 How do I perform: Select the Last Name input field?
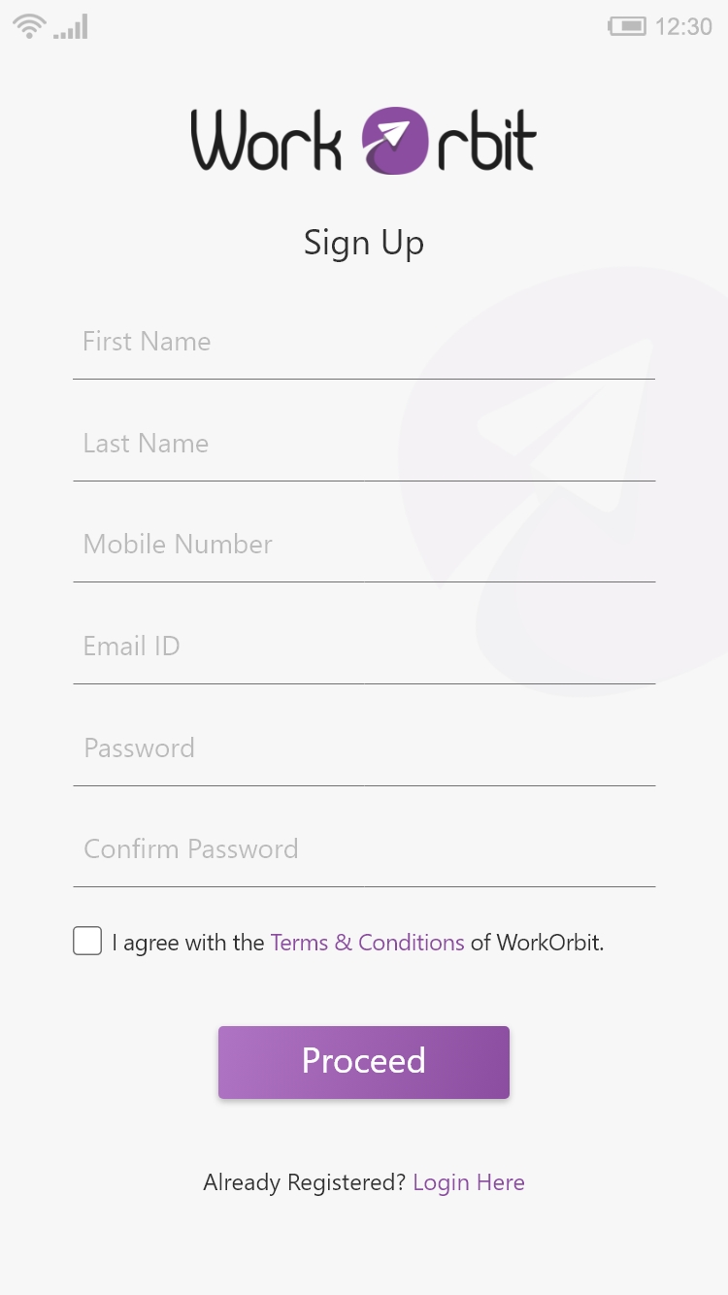[364, 444]
